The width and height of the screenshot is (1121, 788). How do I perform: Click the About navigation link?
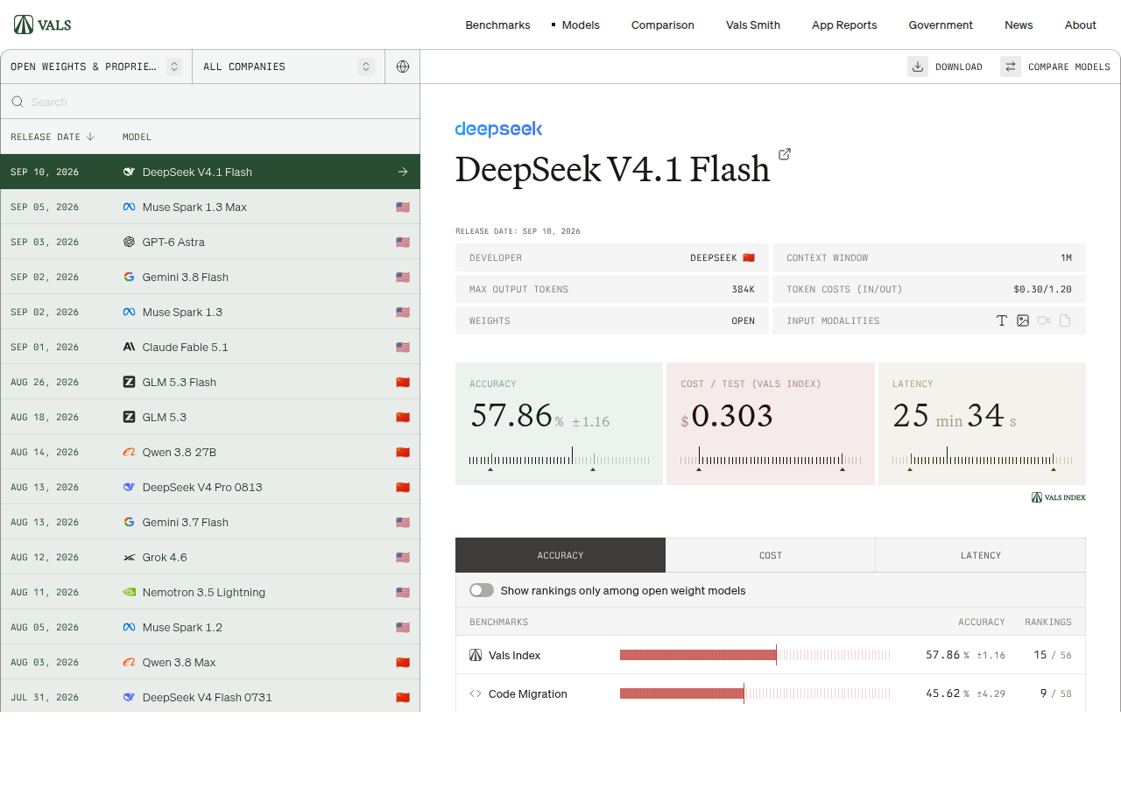click(x=1081, y=25)
